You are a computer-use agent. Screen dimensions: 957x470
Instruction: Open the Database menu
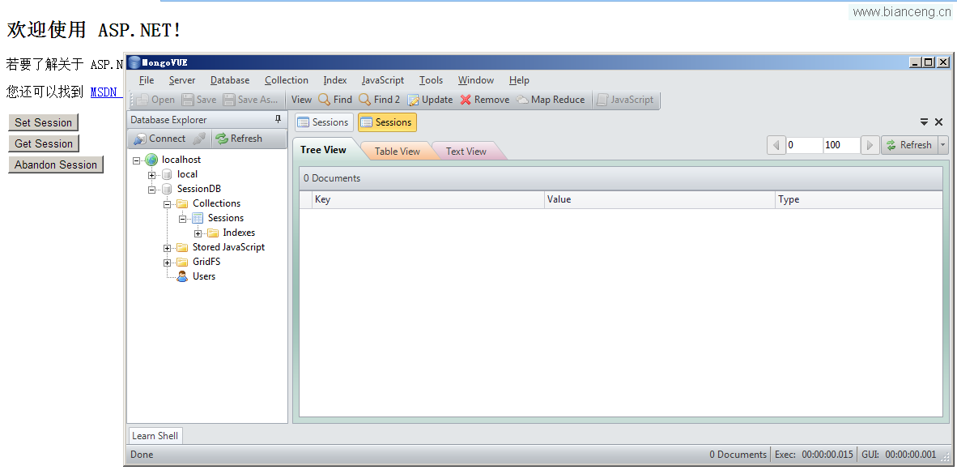tap(229, 80)
